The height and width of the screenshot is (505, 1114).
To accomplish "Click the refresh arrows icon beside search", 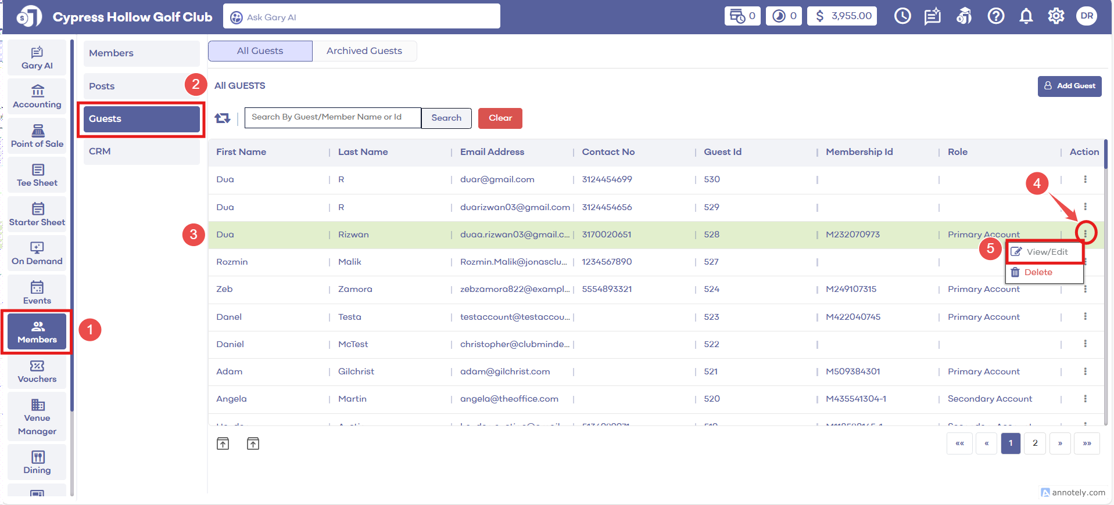I will [x=223, y=118].
